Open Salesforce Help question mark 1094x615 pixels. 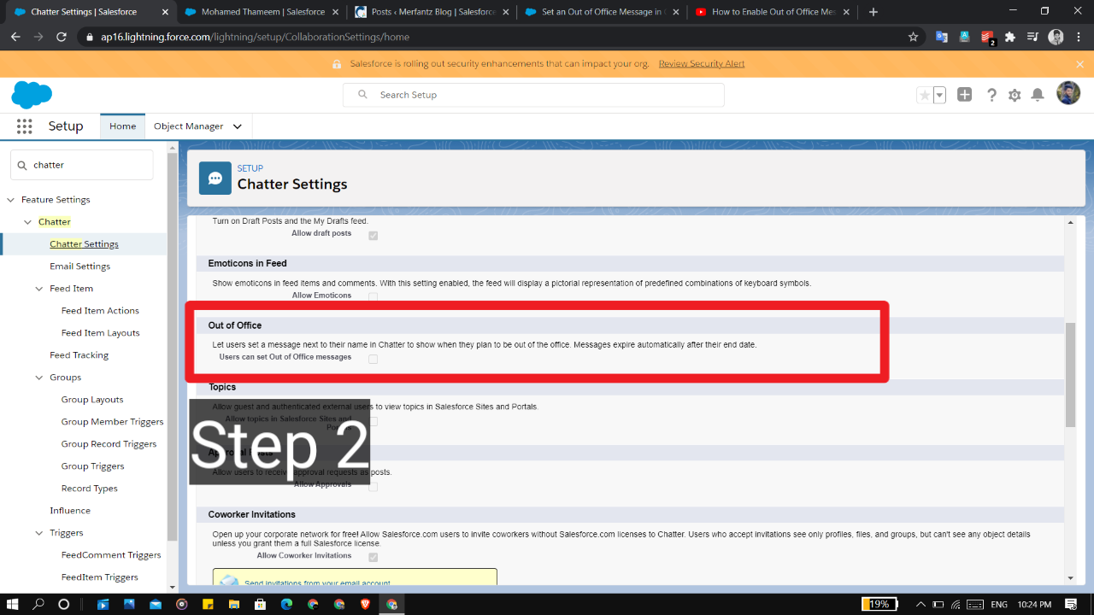[x=991, y=95]
